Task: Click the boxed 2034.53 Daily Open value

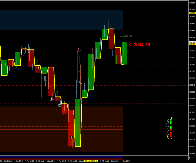Action: (x=129, y=36)
